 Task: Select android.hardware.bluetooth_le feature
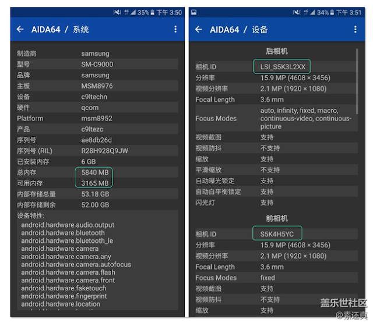tap(67, 240)
